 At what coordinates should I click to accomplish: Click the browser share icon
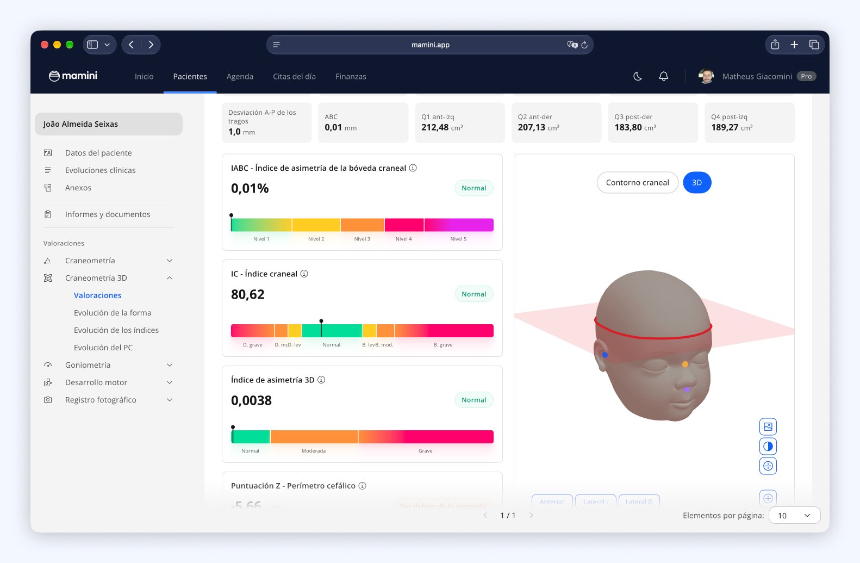tap(775, 45)
